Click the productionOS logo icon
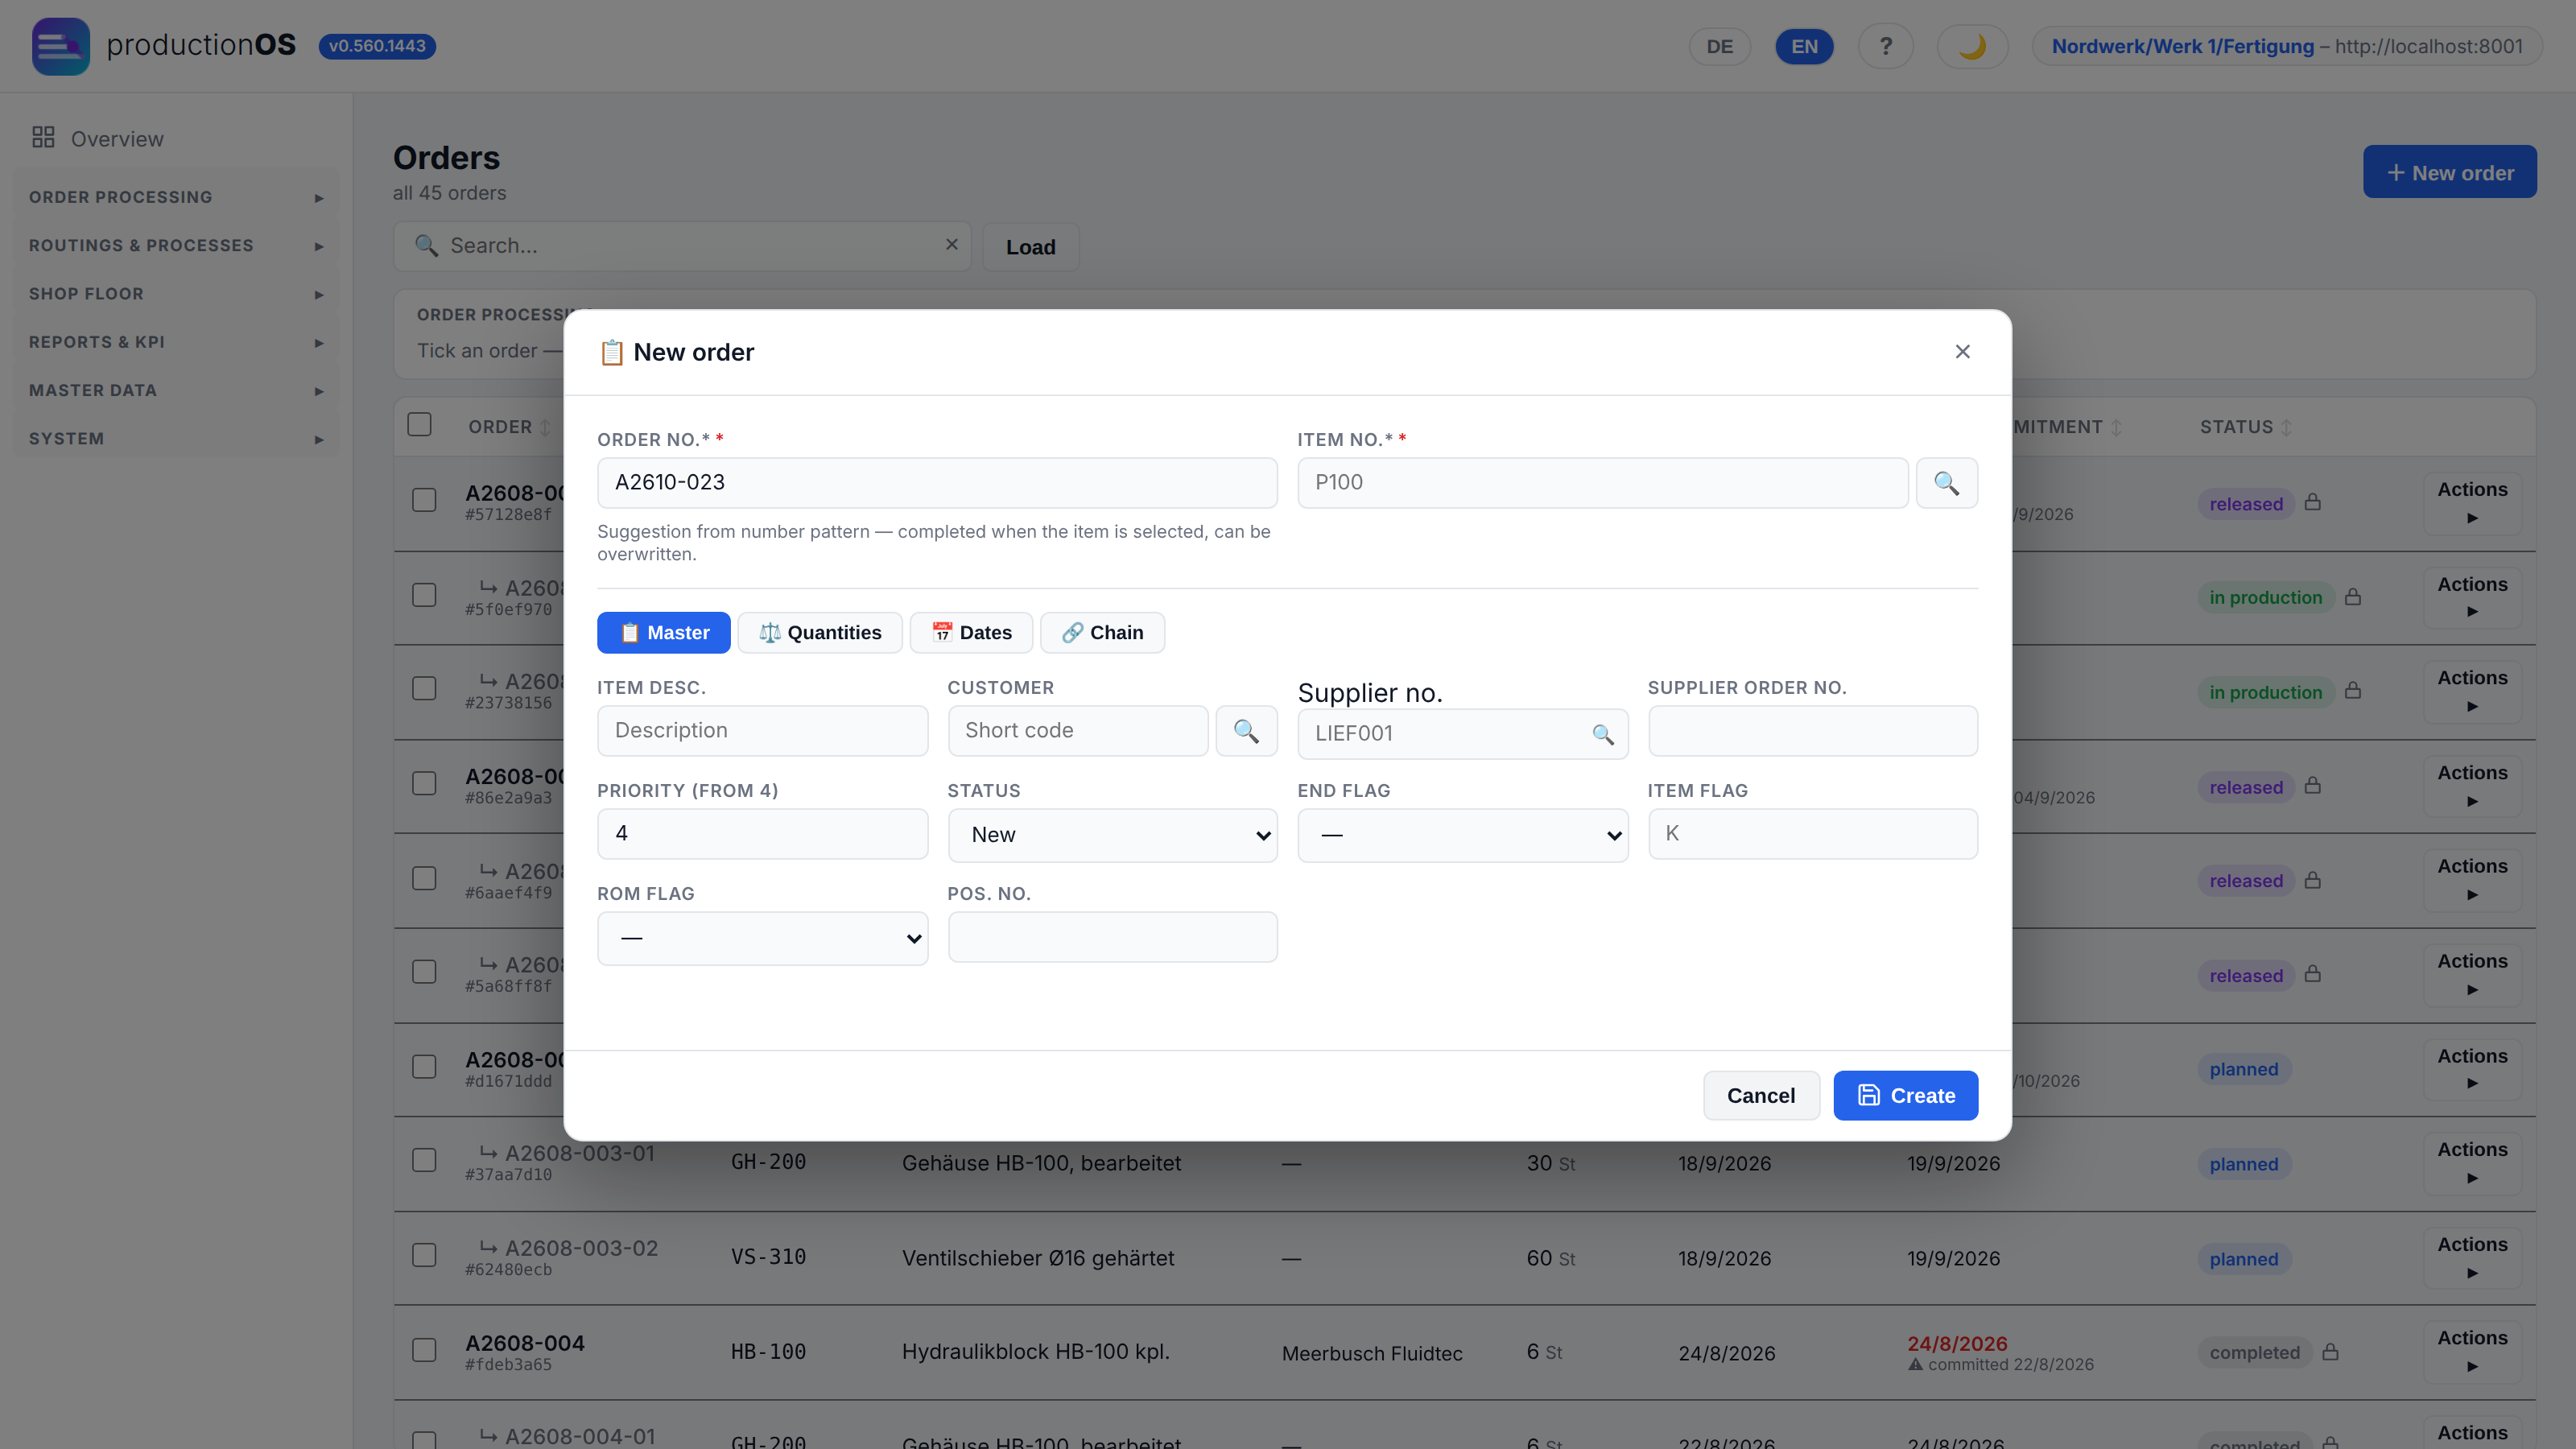This screenshot has width=2576, height=1449. 61,46
